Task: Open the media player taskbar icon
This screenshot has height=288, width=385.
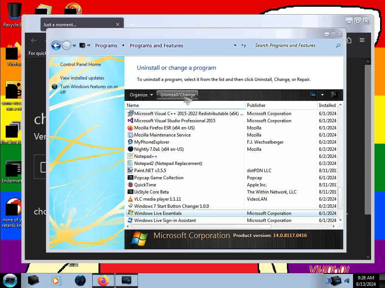Action: [56, 280]
